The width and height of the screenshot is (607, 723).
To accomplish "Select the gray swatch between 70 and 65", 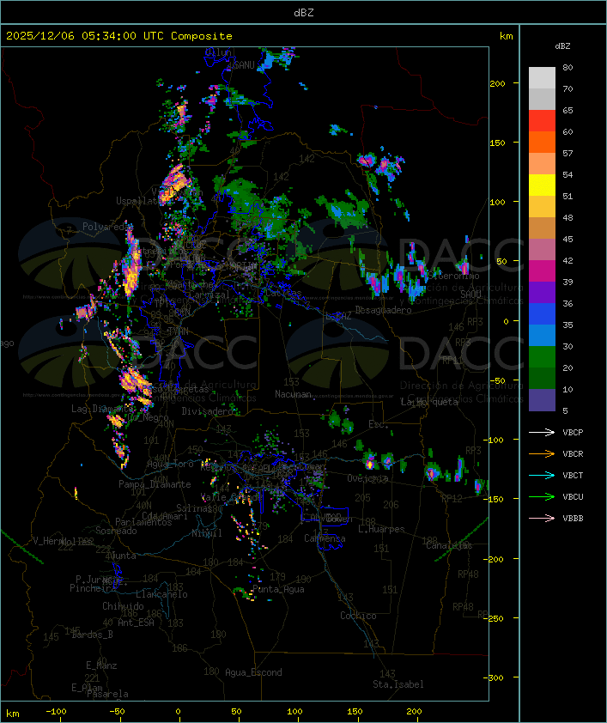I will pos(542,99).
